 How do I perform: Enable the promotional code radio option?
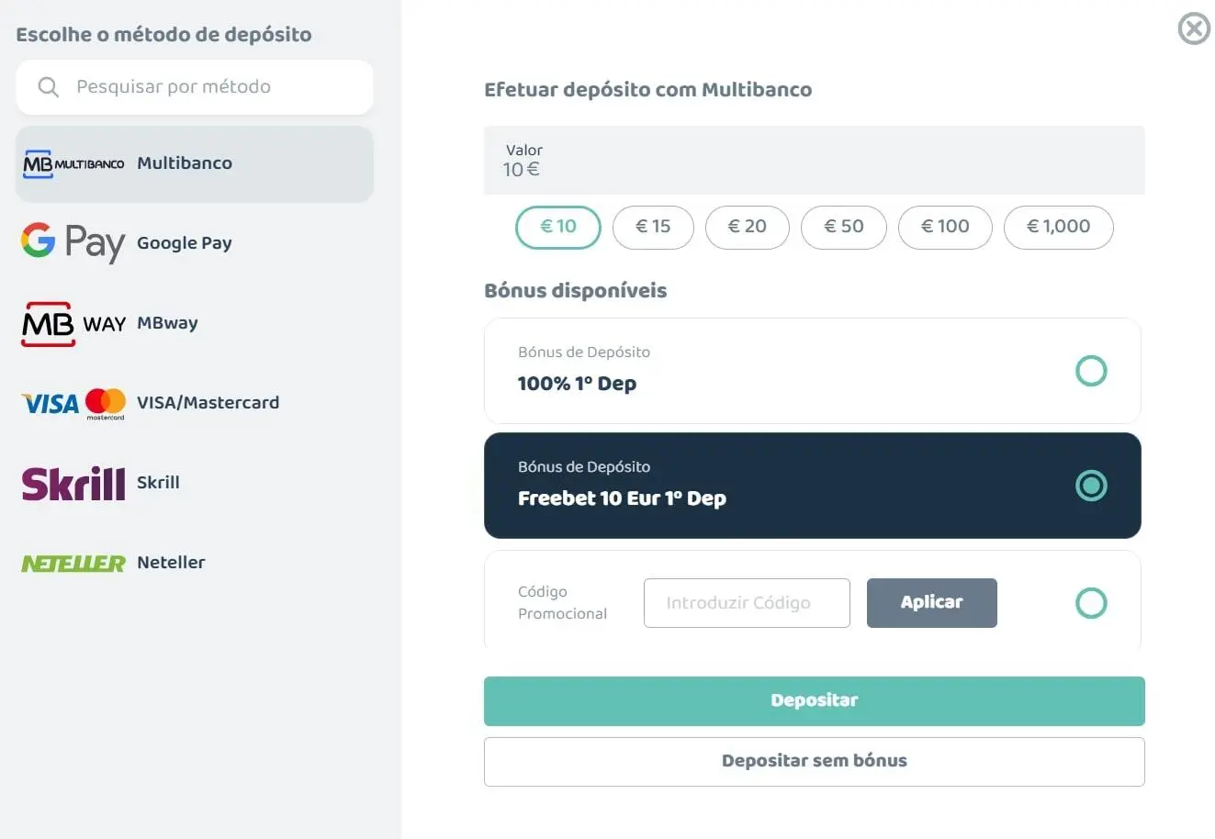pyautogui.click(x=1091, y=603)
